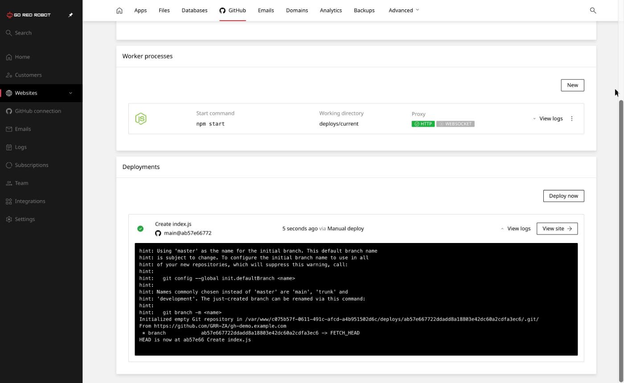Image resolution: width=624 pixels, height=383 pixels.
Task: Click the View site button
Action: (557, 229)
